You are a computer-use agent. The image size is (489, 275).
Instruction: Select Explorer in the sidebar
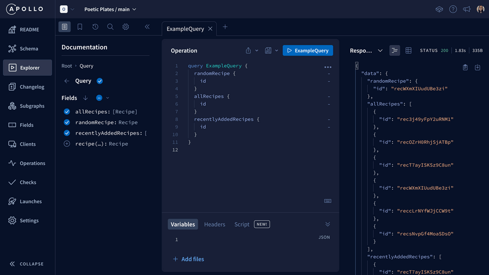(x=28, y=68)
